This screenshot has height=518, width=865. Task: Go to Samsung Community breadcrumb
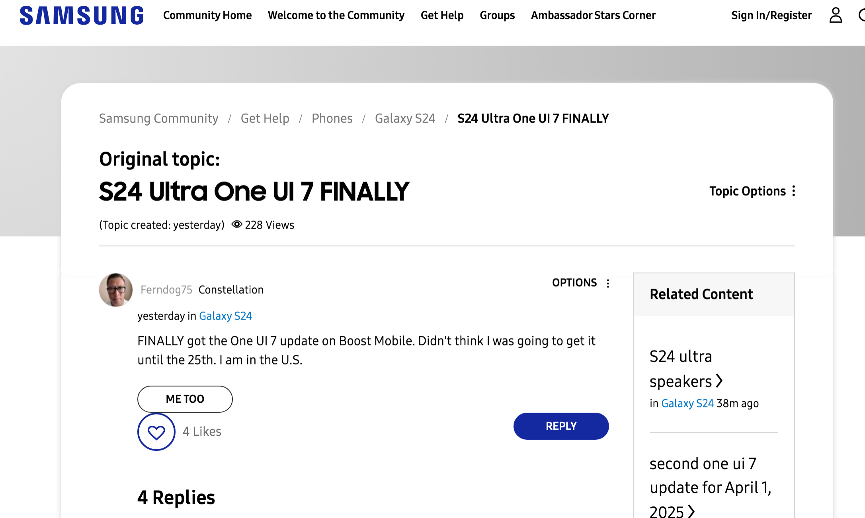[x=158, y=118]
